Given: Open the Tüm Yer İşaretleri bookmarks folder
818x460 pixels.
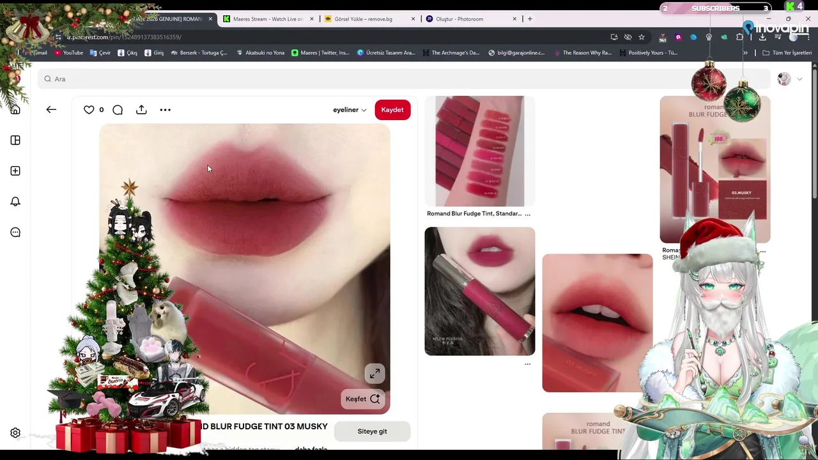Looking at the screenshot, I should point(787,53).
